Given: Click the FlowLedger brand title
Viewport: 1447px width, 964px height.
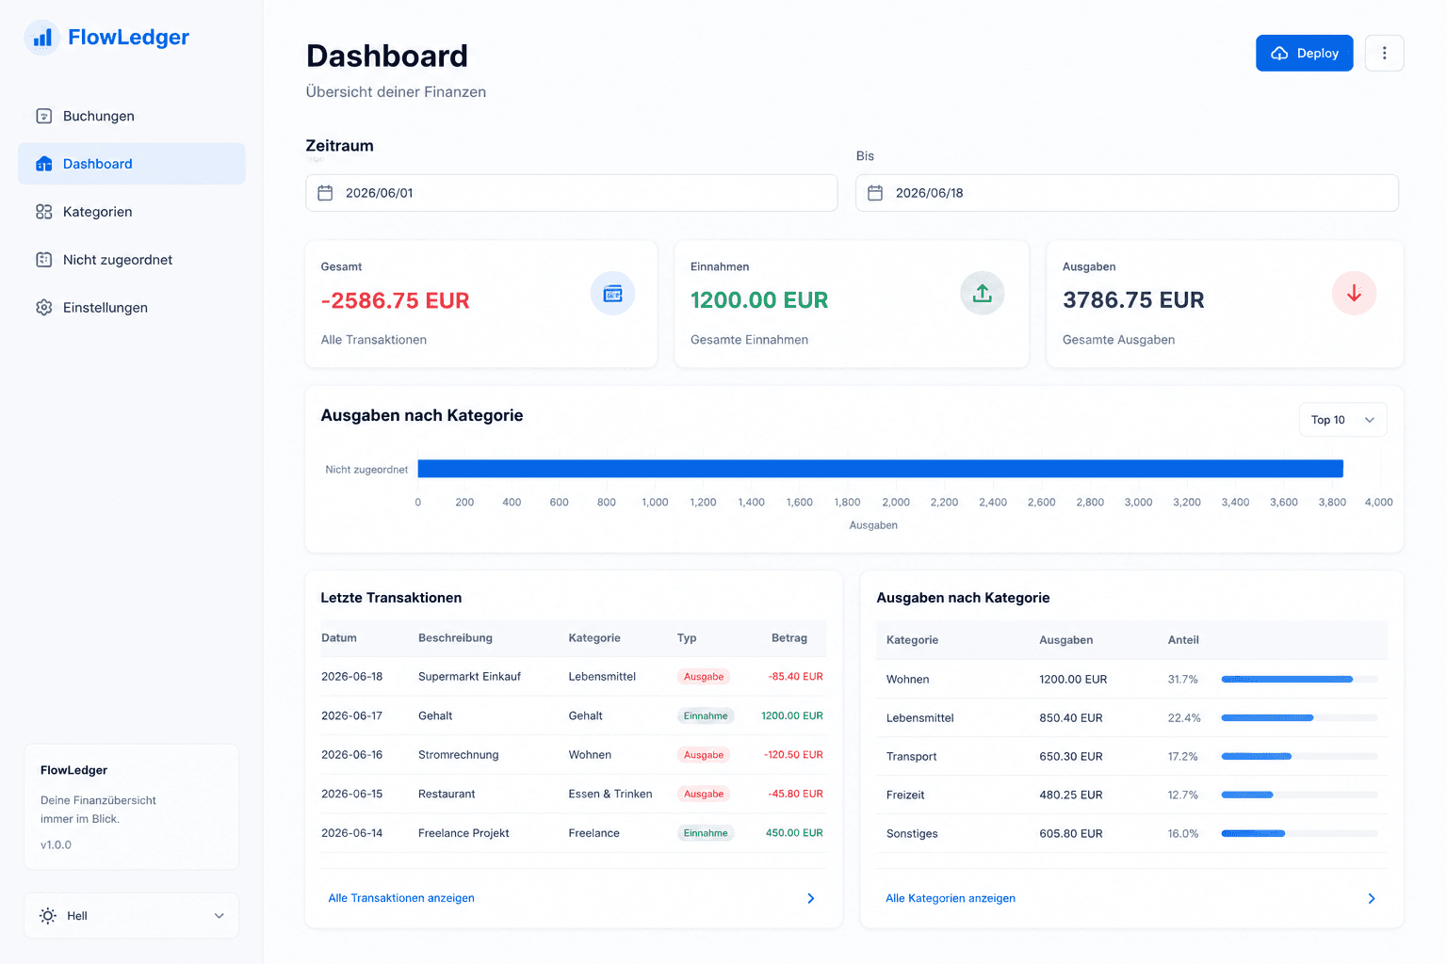Looking at the screenshot, I should pyautogui.click(x=128, y=38).
